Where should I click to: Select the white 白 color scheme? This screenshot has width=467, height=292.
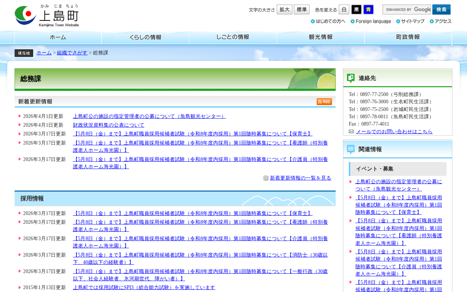click(344, 9)
